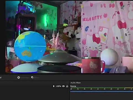Toggle source visibility with the eye icon
133x100 pixels.
click(63, 86)
